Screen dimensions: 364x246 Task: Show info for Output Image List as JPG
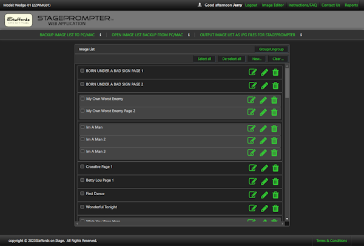(301, 35)
